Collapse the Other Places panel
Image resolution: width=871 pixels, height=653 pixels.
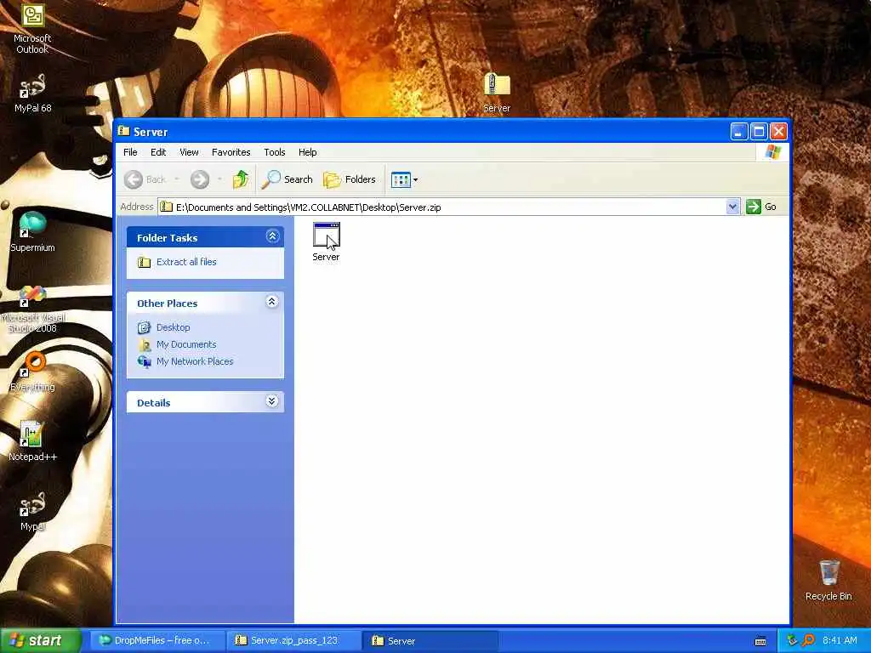[x=271, y=302]
